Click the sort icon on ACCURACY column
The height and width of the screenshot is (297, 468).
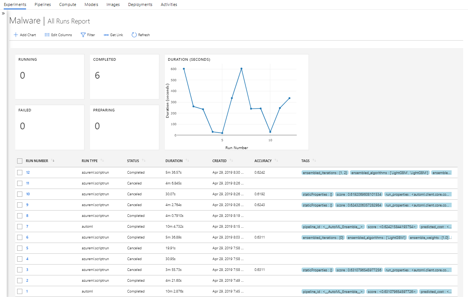276,160
